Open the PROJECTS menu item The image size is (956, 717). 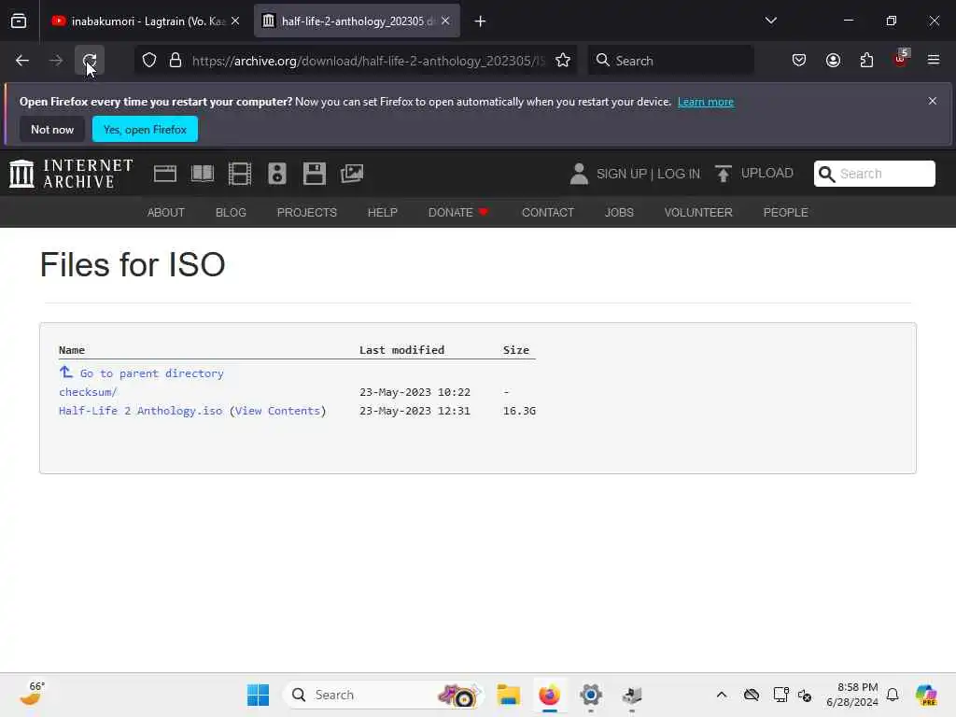[306, 212]
